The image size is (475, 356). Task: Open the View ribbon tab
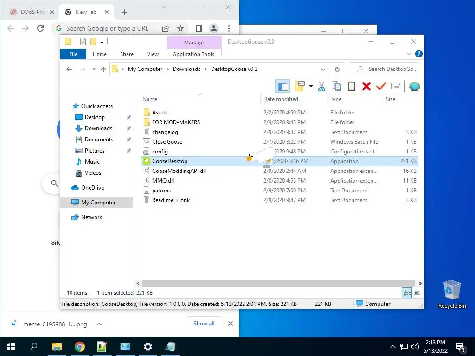point(153,54)
